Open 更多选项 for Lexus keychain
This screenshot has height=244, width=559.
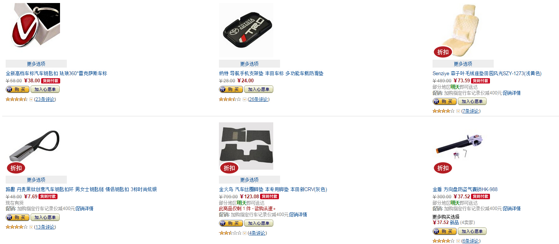coord(36,64)
